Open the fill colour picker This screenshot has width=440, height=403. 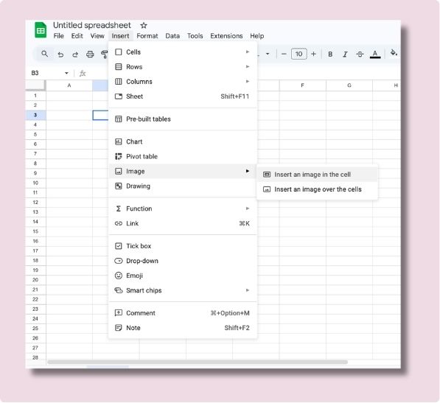(x=394, y=53)
